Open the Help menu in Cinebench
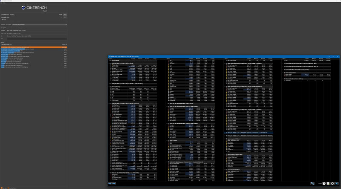This screenshot has width=341, height=189. pos(4,3)
